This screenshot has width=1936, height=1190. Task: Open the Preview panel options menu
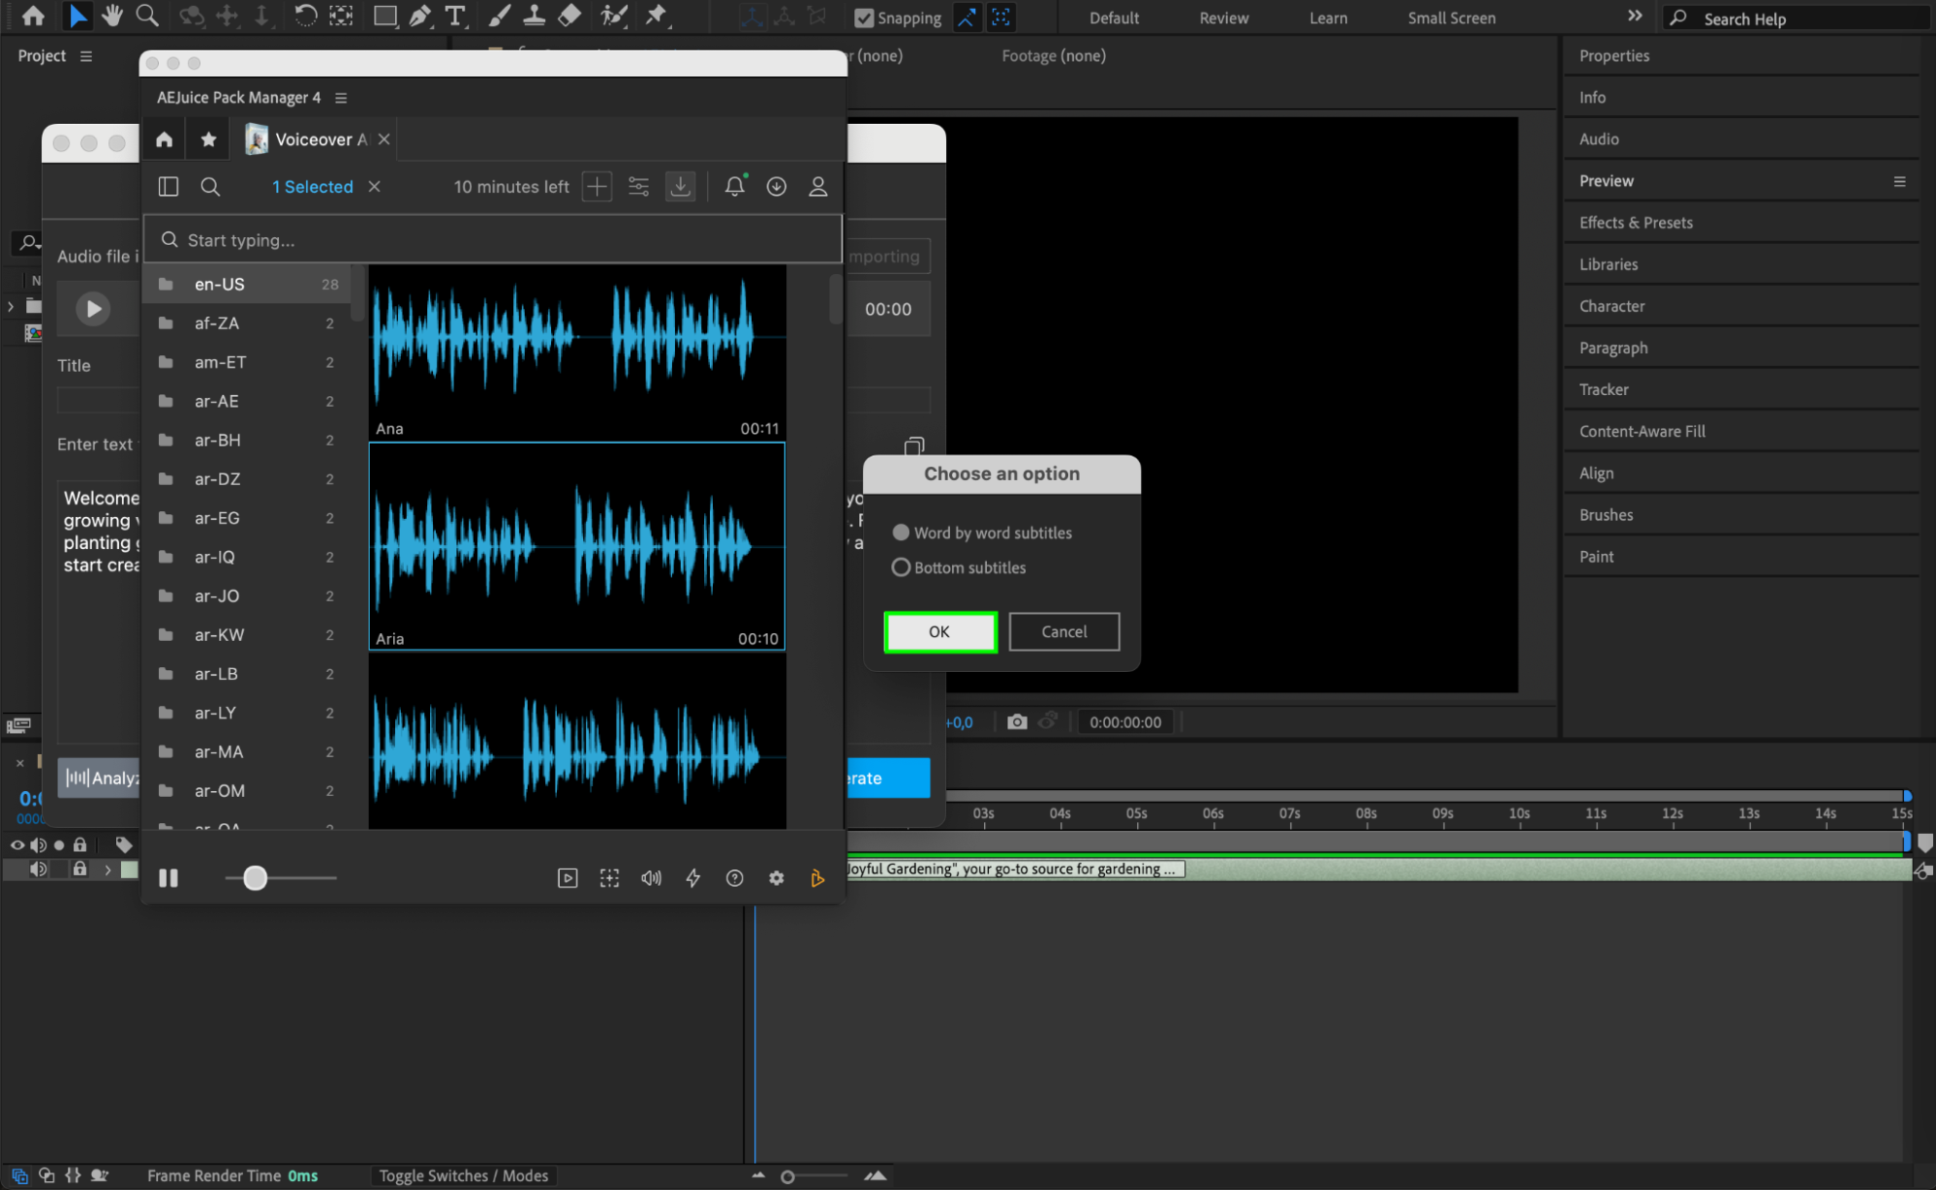(1899, 181)
